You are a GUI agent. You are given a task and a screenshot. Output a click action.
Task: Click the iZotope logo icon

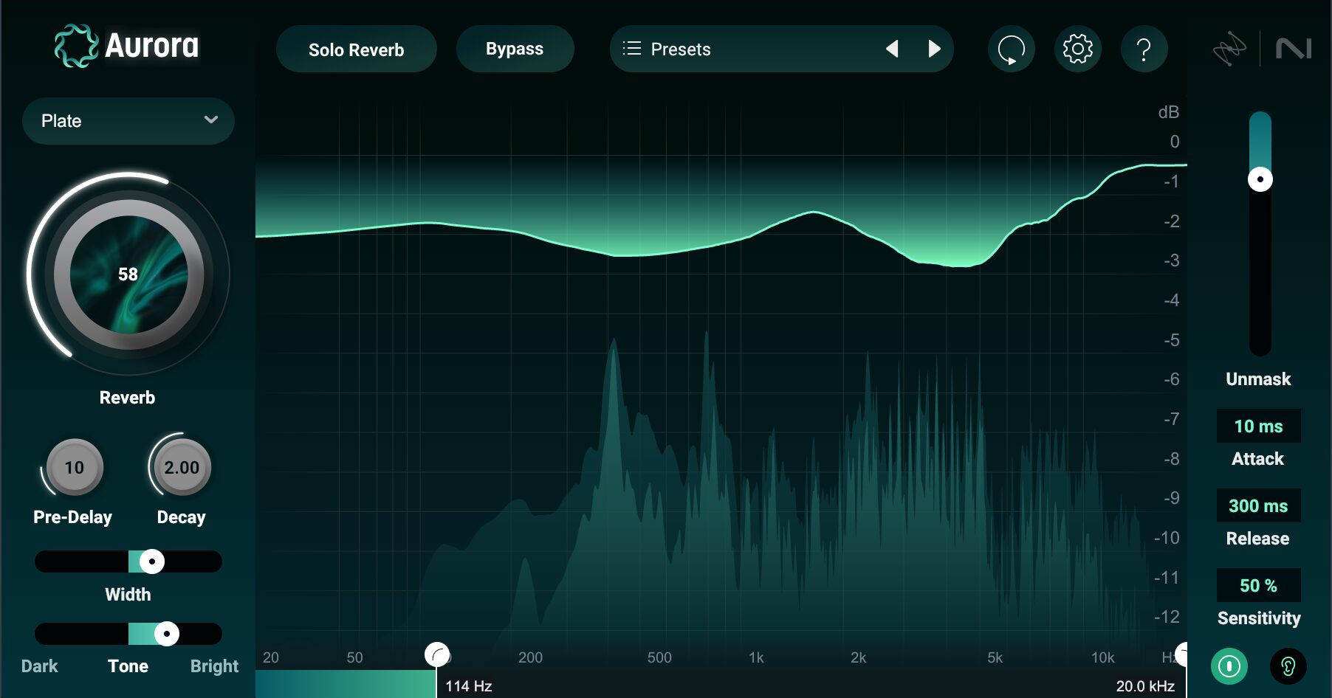[1229, 49]
